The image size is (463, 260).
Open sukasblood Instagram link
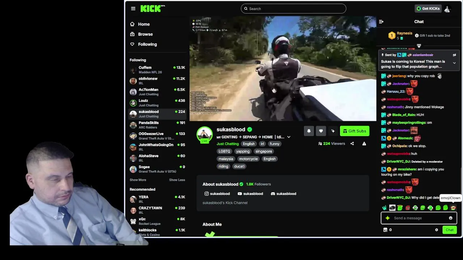click(x=217, y=194)
